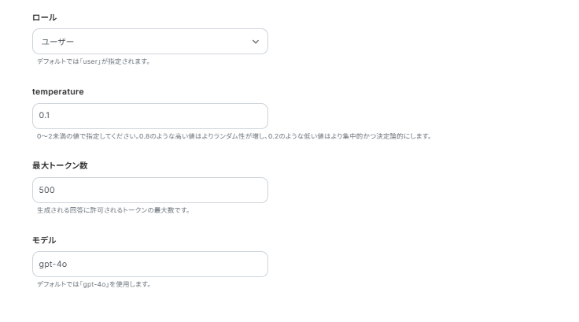The height and width of the screenshot is (322, 579).
Task: Click the モデル field label
Action: click(x=44, y=239)
